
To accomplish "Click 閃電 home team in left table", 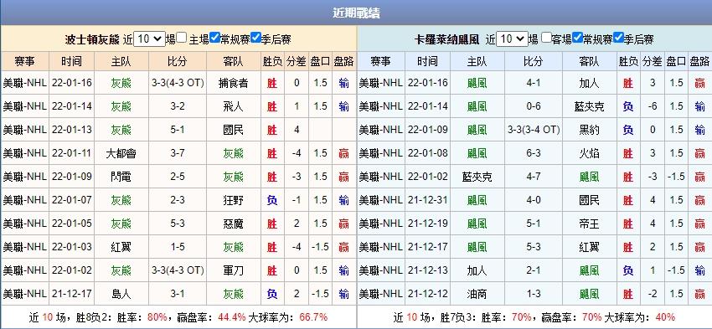I will click(121, 177).
